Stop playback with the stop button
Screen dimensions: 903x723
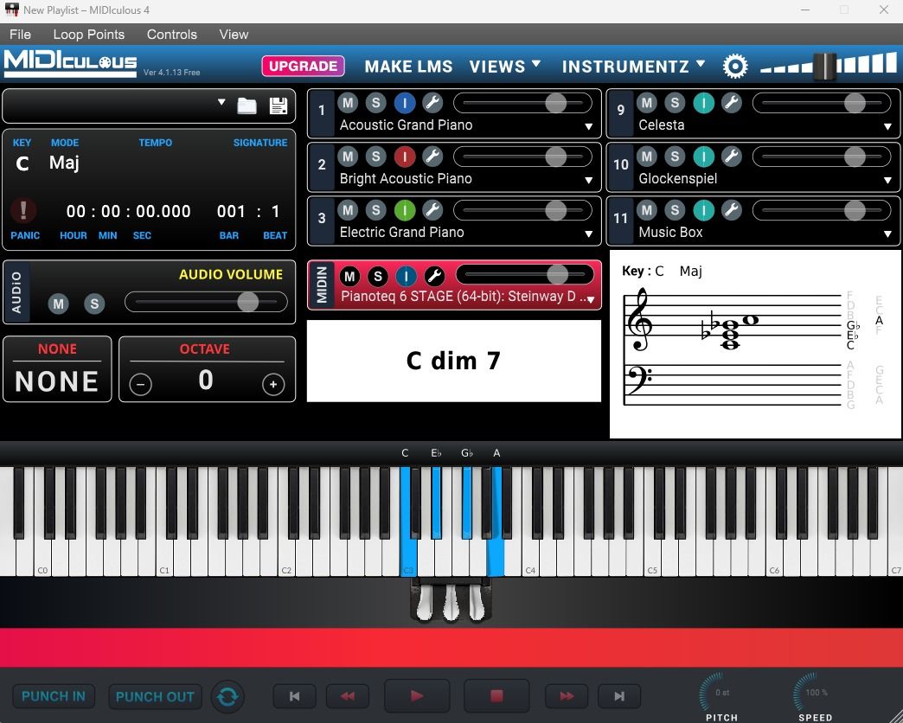click(496, 696)
